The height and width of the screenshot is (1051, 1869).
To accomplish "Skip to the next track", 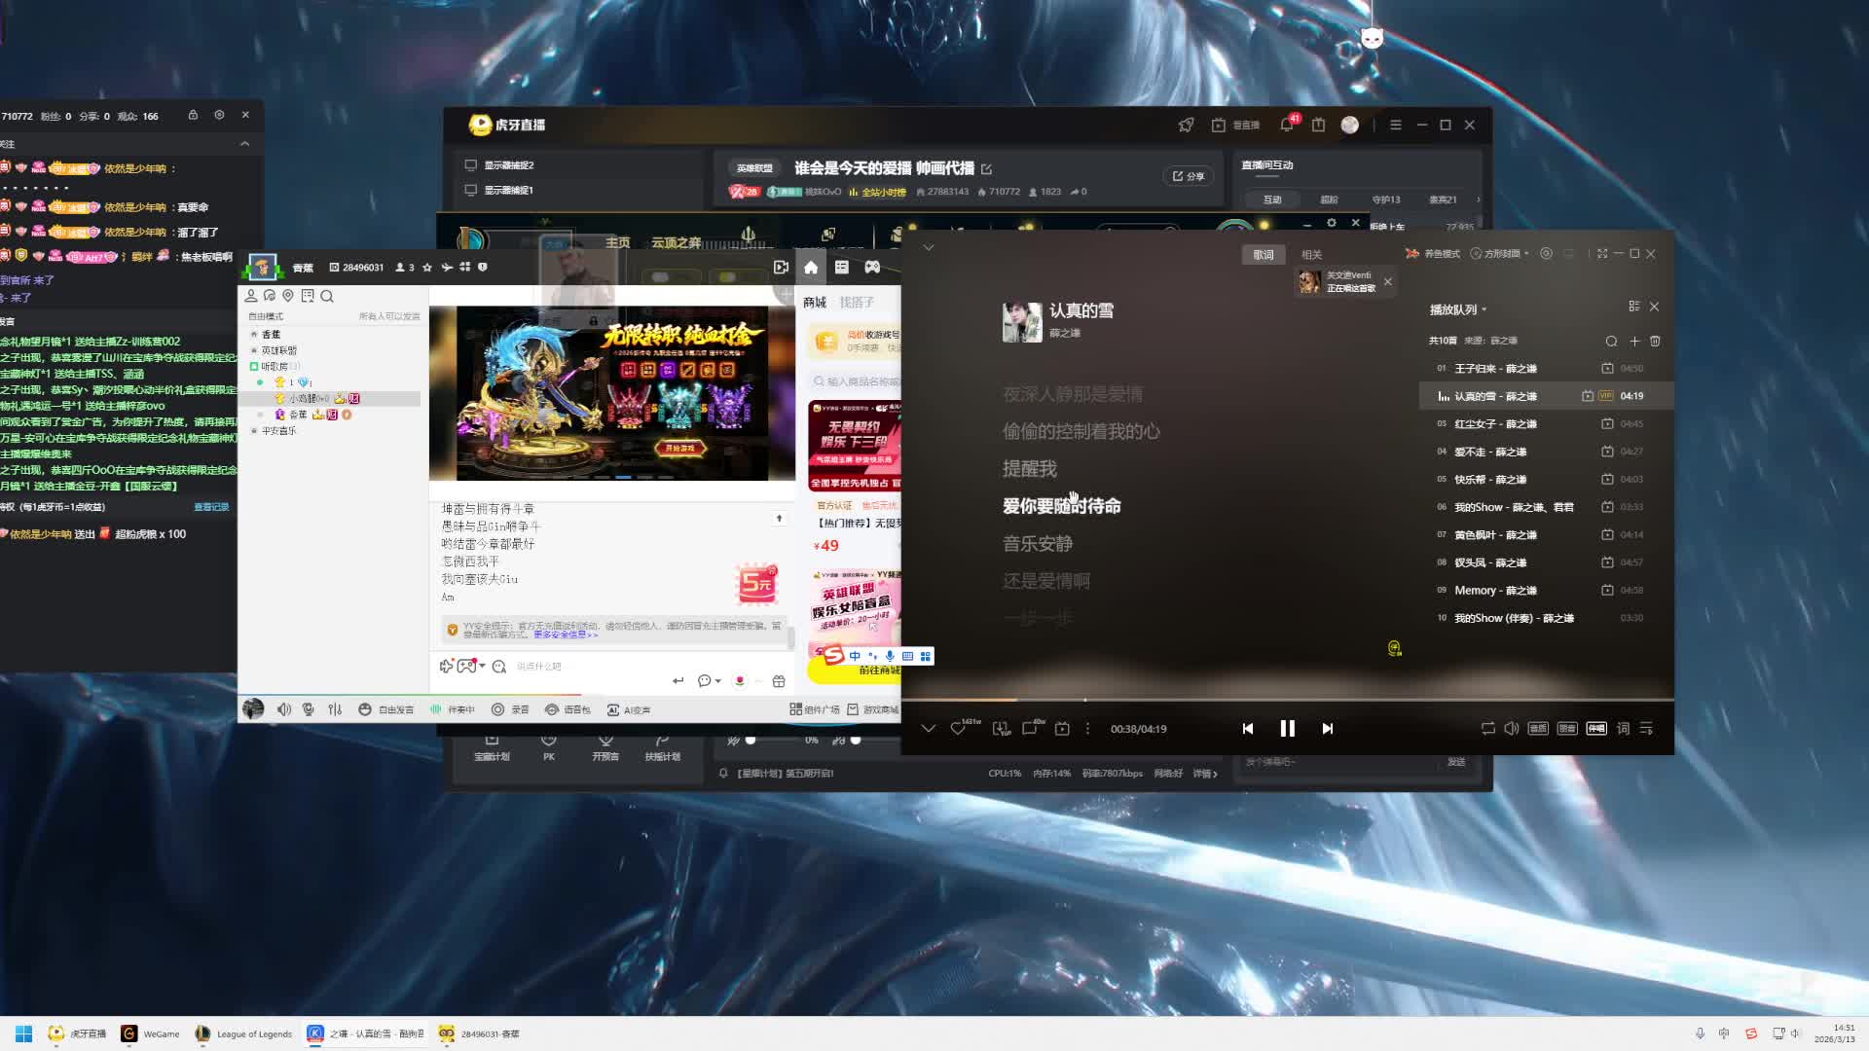I will coord(1327,729).
